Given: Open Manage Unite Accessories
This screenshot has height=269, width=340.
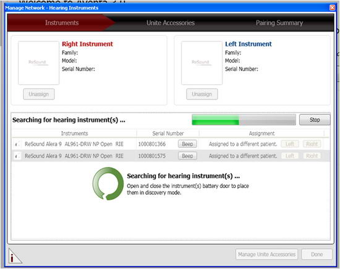Looking at the screenshot, I should click(266, 254).
